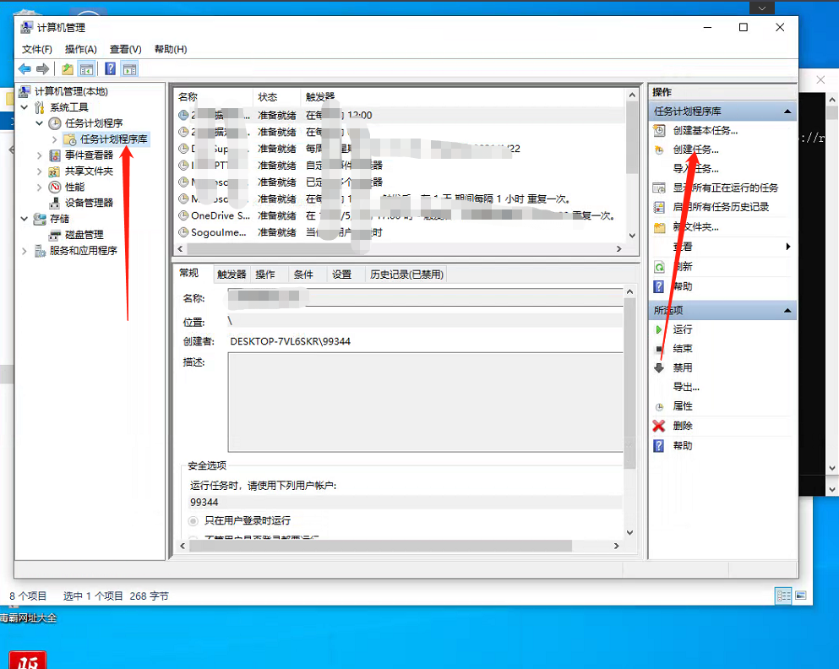Viewport: 839px width, 669px height.
Task: Select the OneDrive S... task row
Action: pyautogui.click(x=399, y=215)
